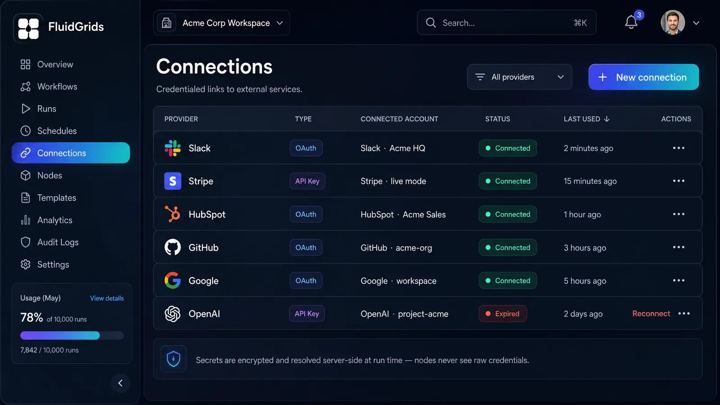Click the workspace building icon
Viewport: 720px width, 405px height.
point(166,22)
